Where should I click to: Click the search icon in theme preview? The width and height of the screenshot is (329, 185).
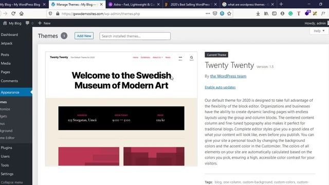(191, 58)
